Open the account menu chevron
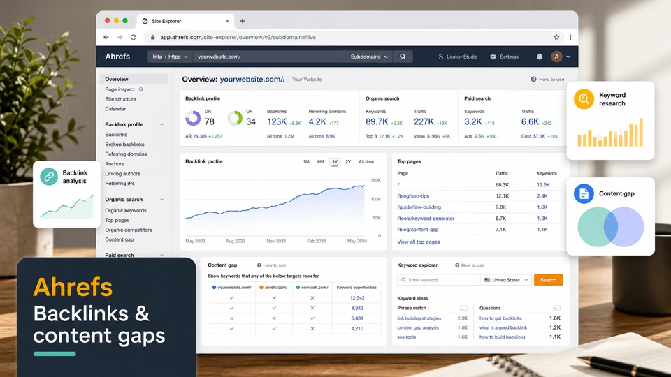671x377 pixels. pyautogui.click(x=568, y=57)
